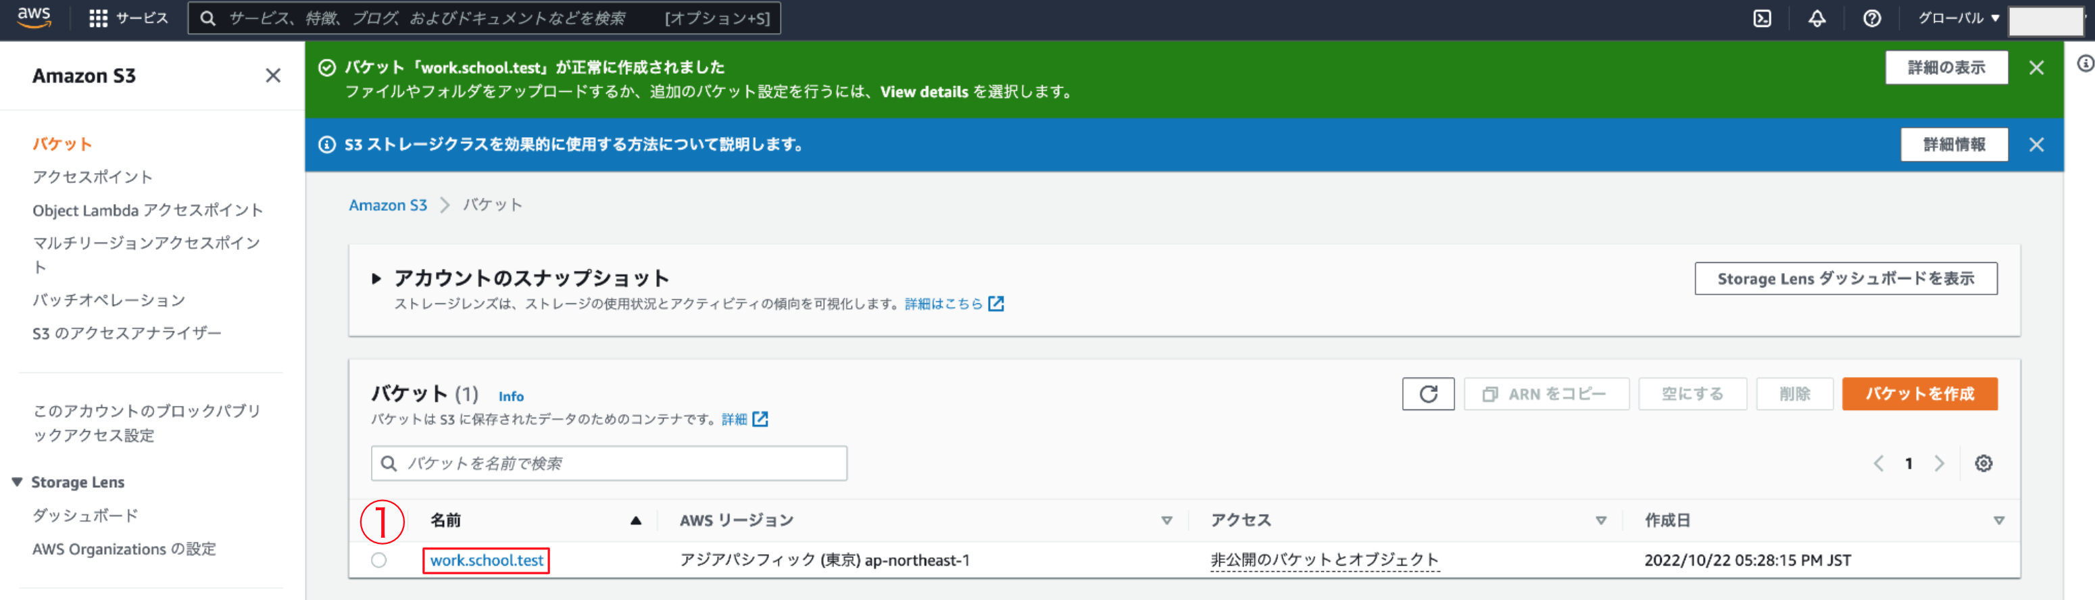Image resolution: width=2095 pixels, height=600 pixels.
Task: Click the アジアパシフィック (東京) ap-northeast-1 cell
Action: pyautogui.click(x=824, y=560)
